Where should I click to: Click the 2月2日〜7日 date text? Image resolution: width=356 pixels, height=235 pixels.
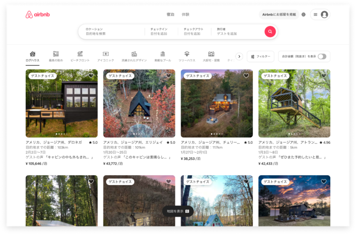[x=36, y=152]
